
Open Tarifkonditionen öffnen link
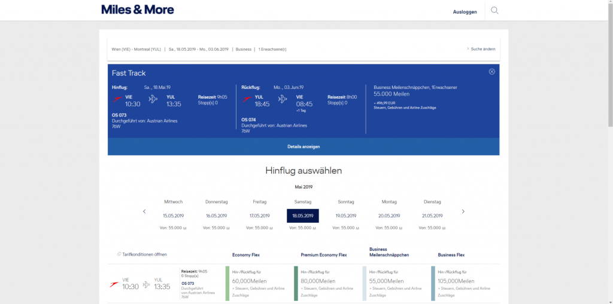(145, 254)
